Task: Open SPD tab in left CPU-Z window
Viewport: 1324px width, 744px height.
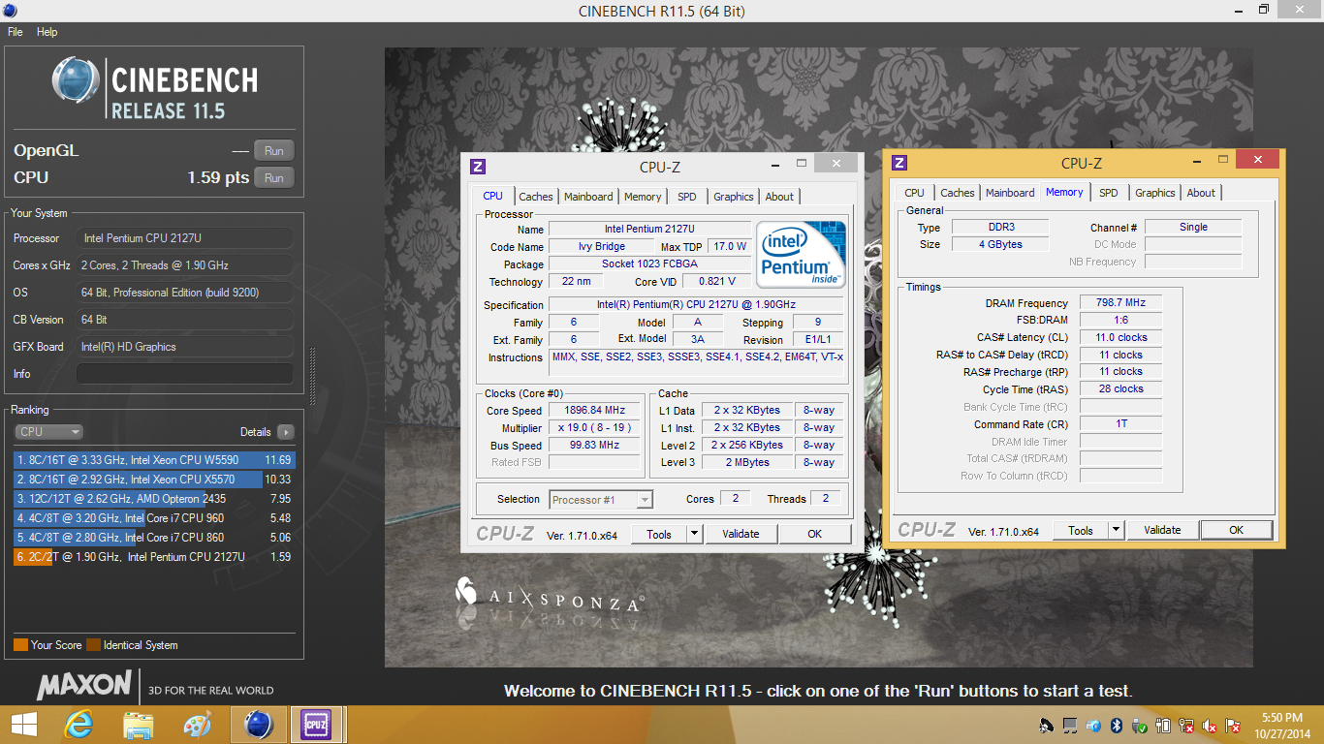Action: (687, 197)
